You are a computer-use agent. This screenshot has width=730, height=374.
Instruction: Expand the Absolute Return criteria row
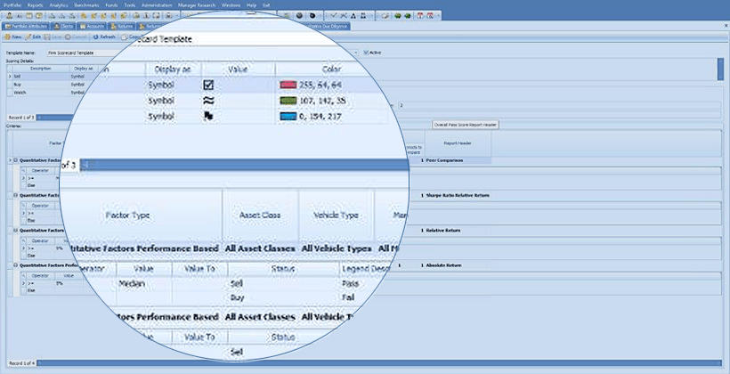(16, 264)
